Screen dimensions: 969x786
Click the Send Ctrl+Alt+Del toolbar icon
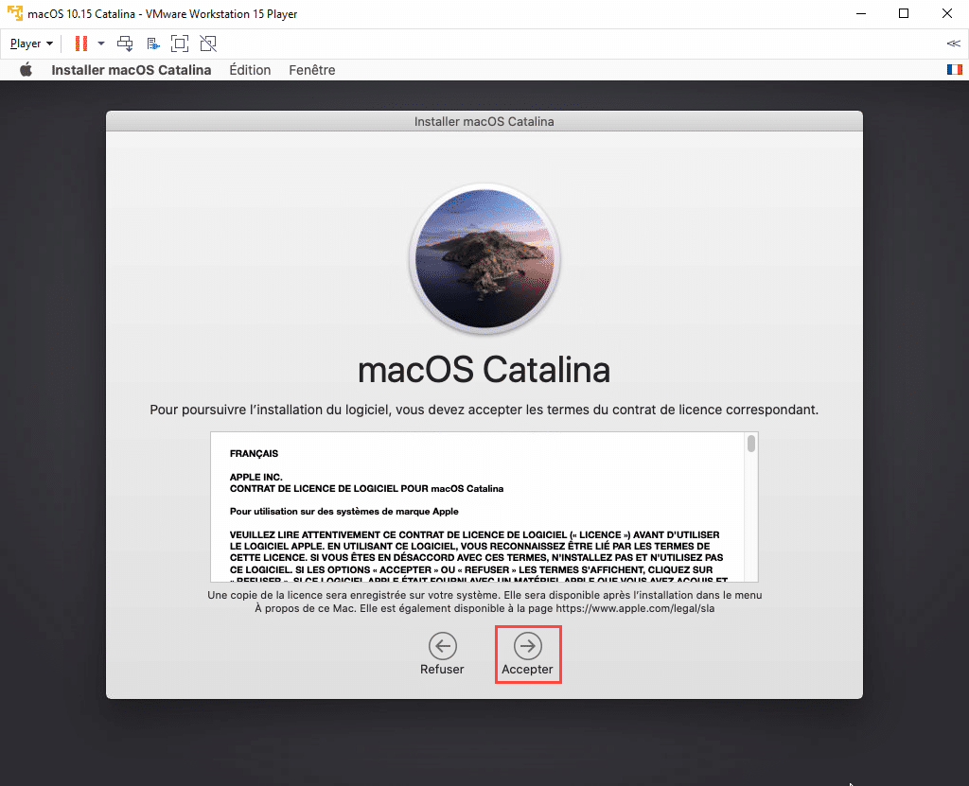125,44
